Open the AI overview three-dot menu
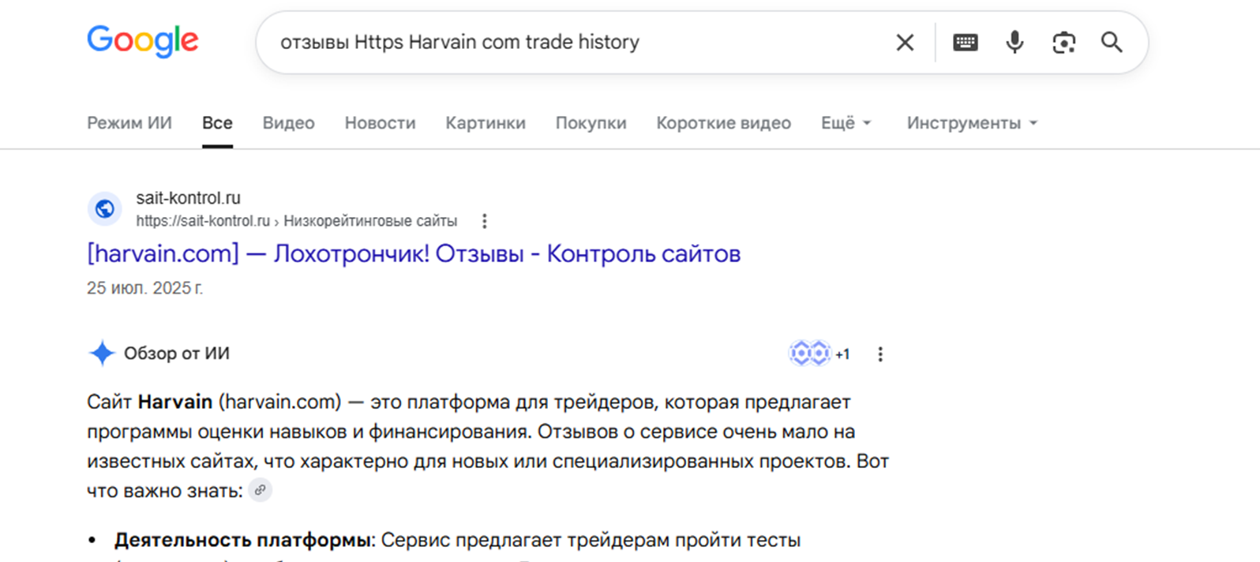 click(x=880, y=354)
